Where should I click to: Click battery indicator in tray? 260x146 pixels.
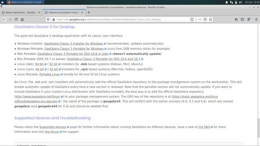click(x=236, y=2)
